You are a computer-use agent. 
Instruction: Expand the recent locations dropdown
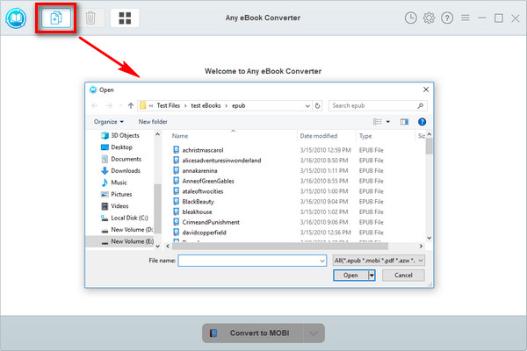120,106
